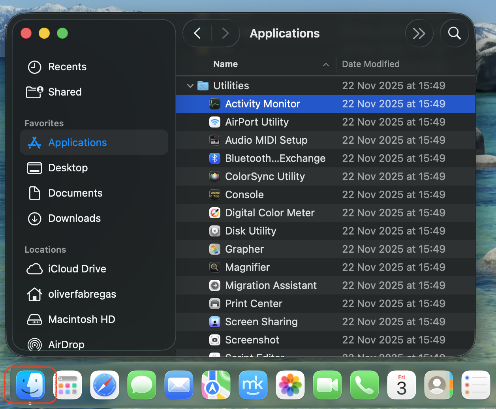Image resolution: width=496 pixels, height=409 pixels.
Task: Toggle sort order on the Name column
Action: click(225, 64)
